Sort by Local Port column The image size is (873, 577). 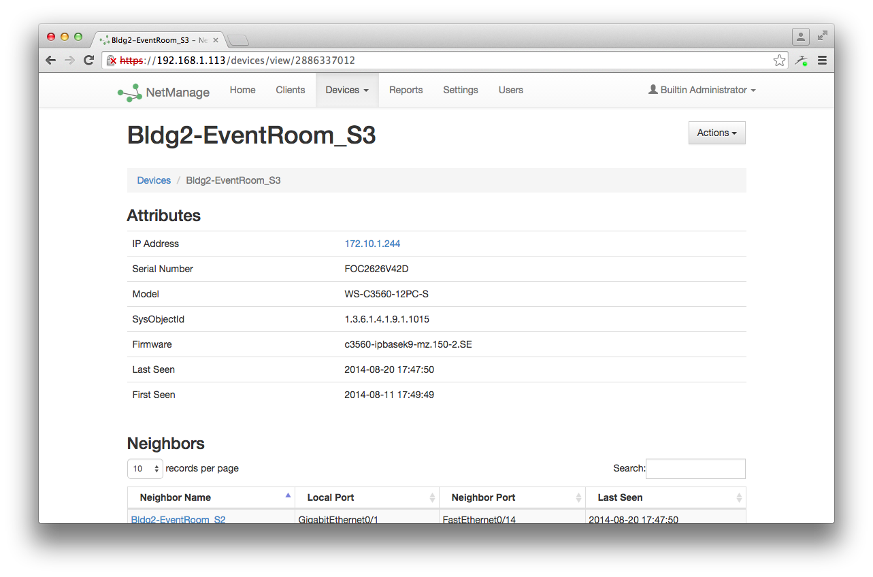coord(367,497)
